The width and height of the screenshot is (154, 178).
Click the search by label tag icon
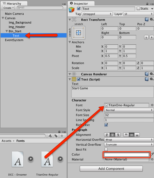(x=56, y=136)
